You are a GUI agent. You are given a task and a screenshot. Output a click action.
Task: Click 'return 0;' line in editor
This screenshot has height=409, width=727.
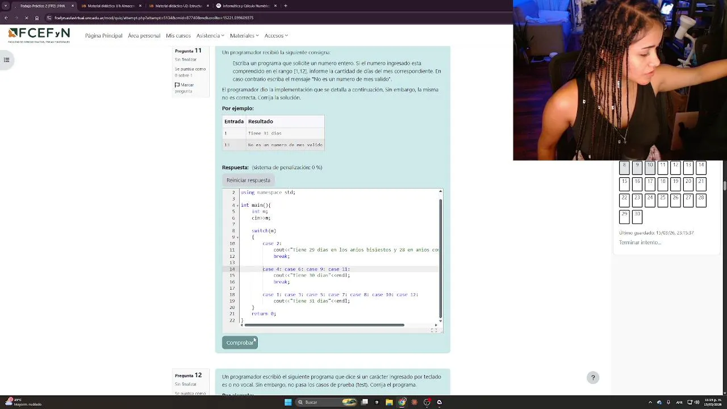tap(264, 314)
